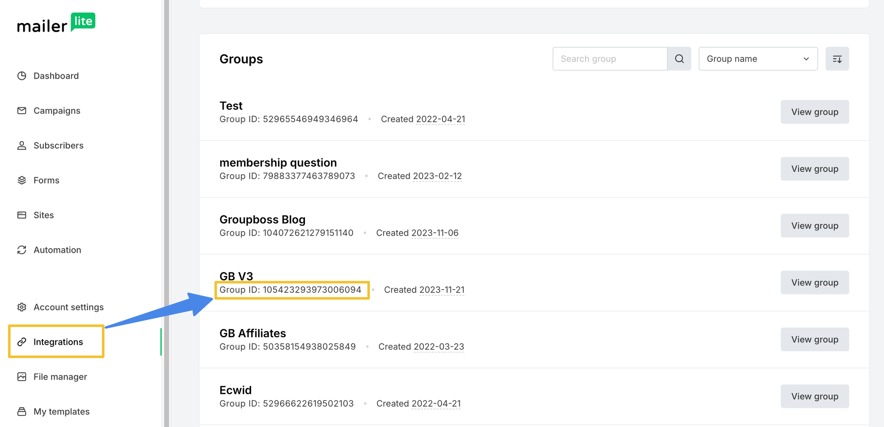The width and height of the screenshot is (884, 427).
Task: Click the GB Affiliates group name
Action: coord(253,333)
